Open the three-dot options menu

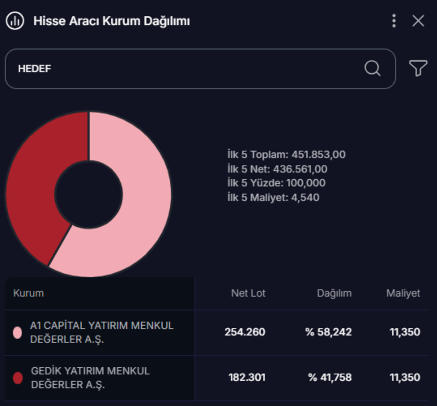[394, 21]
